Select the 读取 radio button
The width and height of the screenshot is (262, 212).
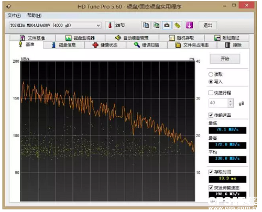click(211, 74)
